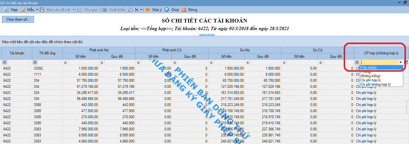Click the Dư Nợ group header
This screenshot has width=409, height=144.
tap(245, 50)
